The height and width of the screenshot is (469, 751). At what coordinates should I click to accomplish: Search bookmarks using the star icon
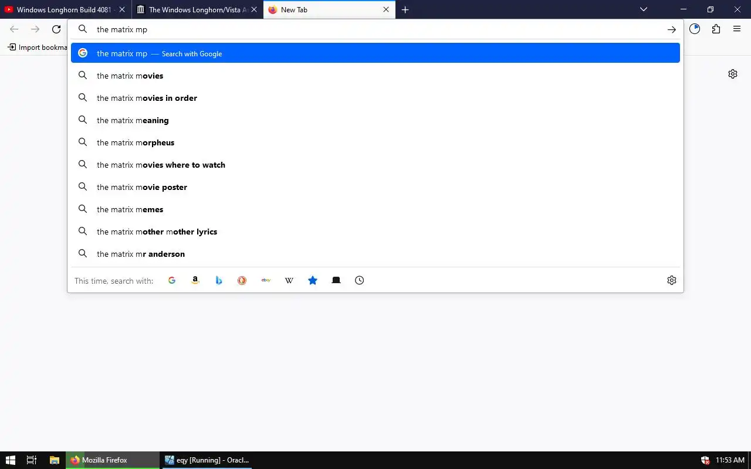313,280
